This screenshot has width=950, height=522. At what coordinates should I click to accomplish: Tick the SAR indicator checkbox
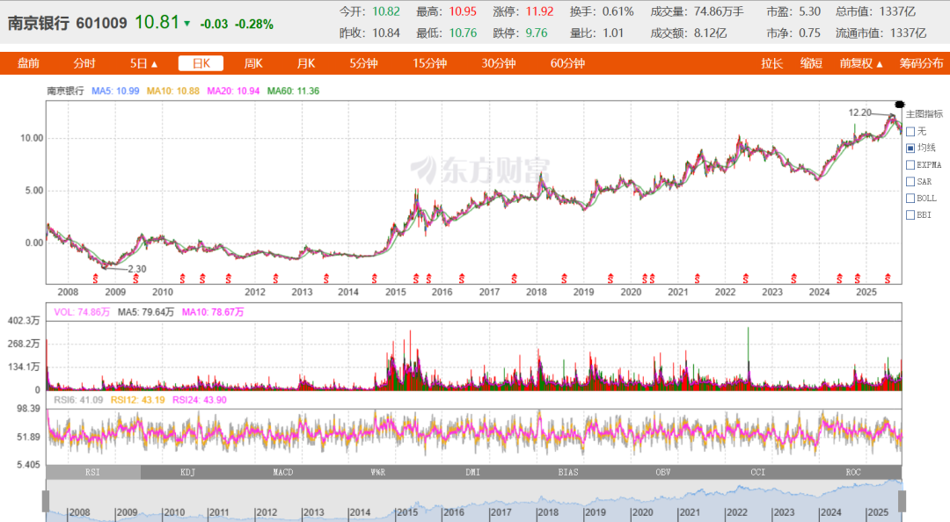(910, 182)
